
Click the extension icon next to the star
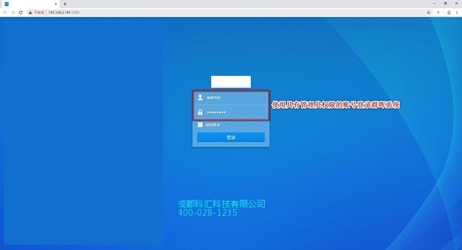(x=438, y=13)
